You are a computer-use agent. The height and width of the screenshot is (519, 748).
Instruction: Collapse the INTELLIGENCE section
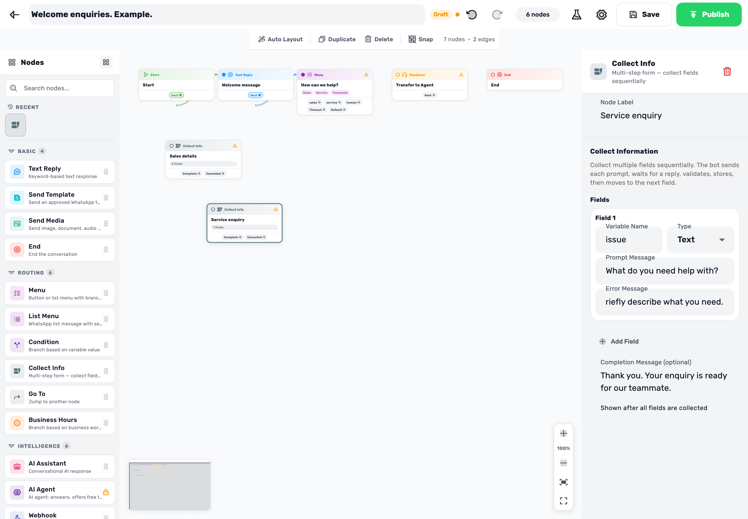point(11,446)
